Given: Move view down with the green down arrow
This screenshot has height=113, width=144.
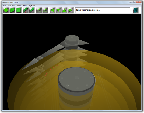Looking at the screenshot, I should 58,10.
